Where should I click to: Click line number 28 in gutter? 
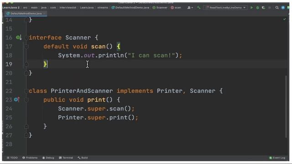(x=9, y=144)
